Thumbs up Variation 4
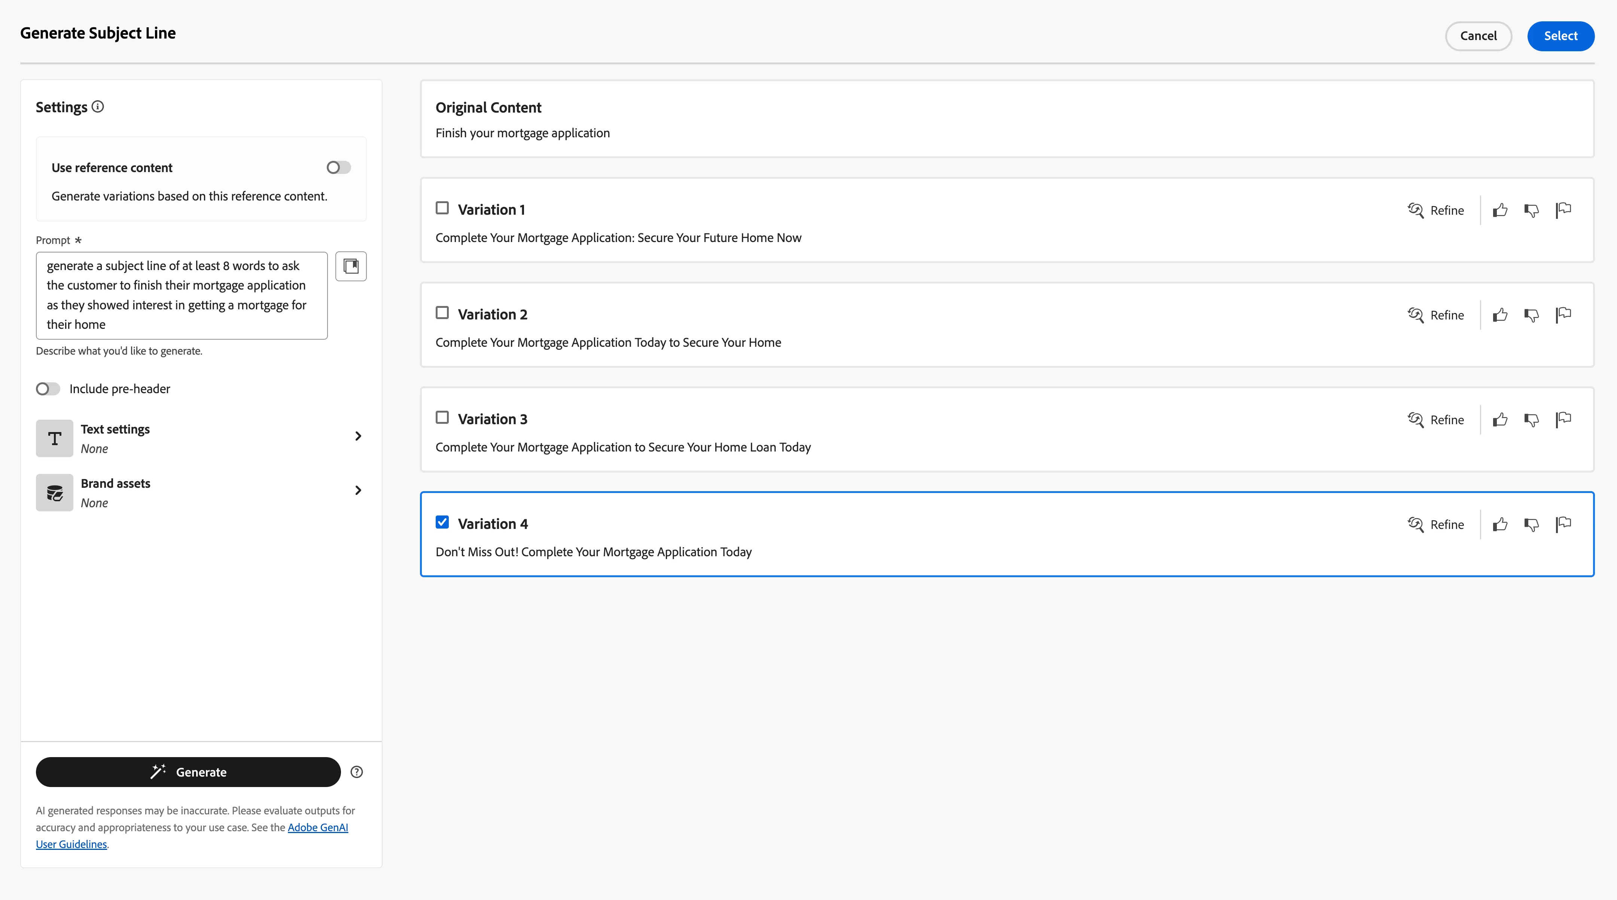The width and height of the screenshot is (1617, 900). tap(1500, 524)
